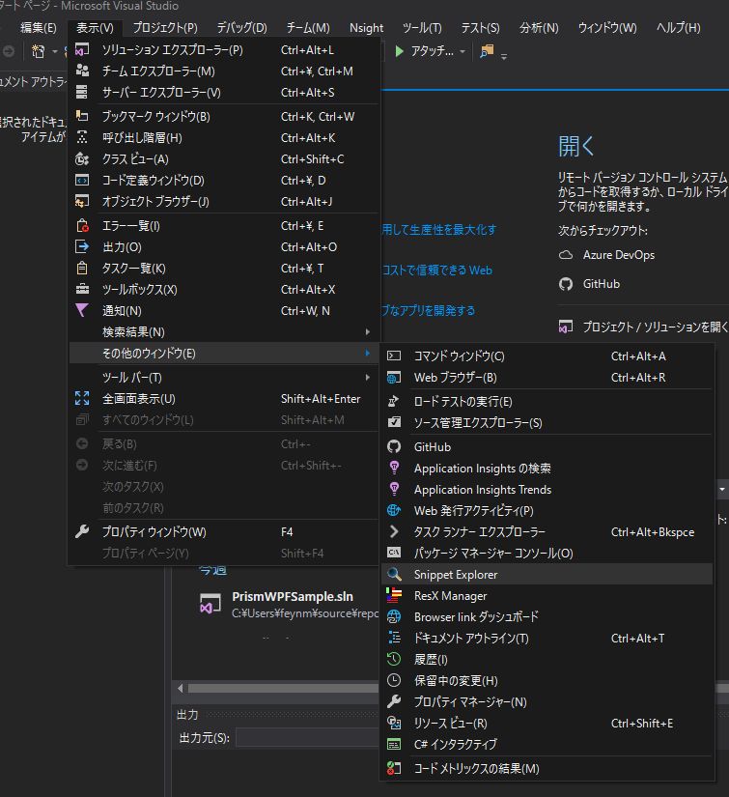Click the Toolbox icon
Viewport: 729px width, 797px height.
[82, 289]
